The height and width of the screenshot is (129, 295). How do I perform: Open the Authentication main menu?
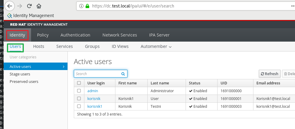[x=75, y=35]
